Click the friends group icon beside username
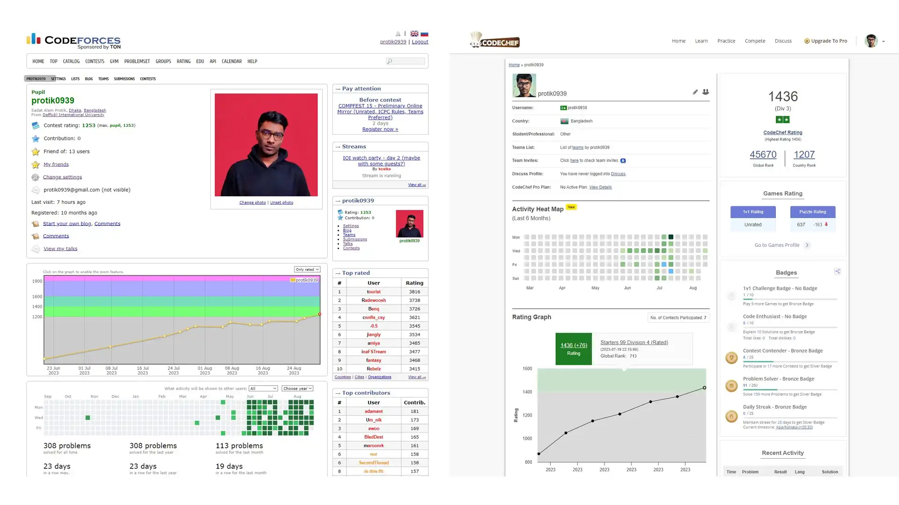The width and height of the screenshot is (899, 505). point(706,92)
